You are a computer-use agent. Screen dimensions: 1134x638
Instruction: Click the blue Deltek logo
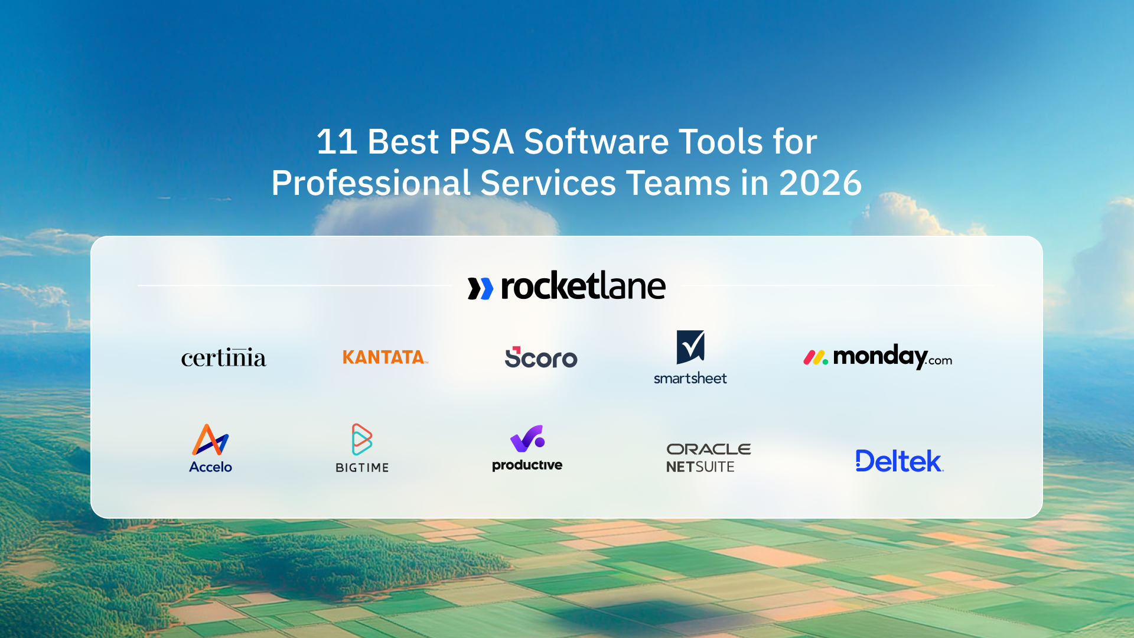900,461
